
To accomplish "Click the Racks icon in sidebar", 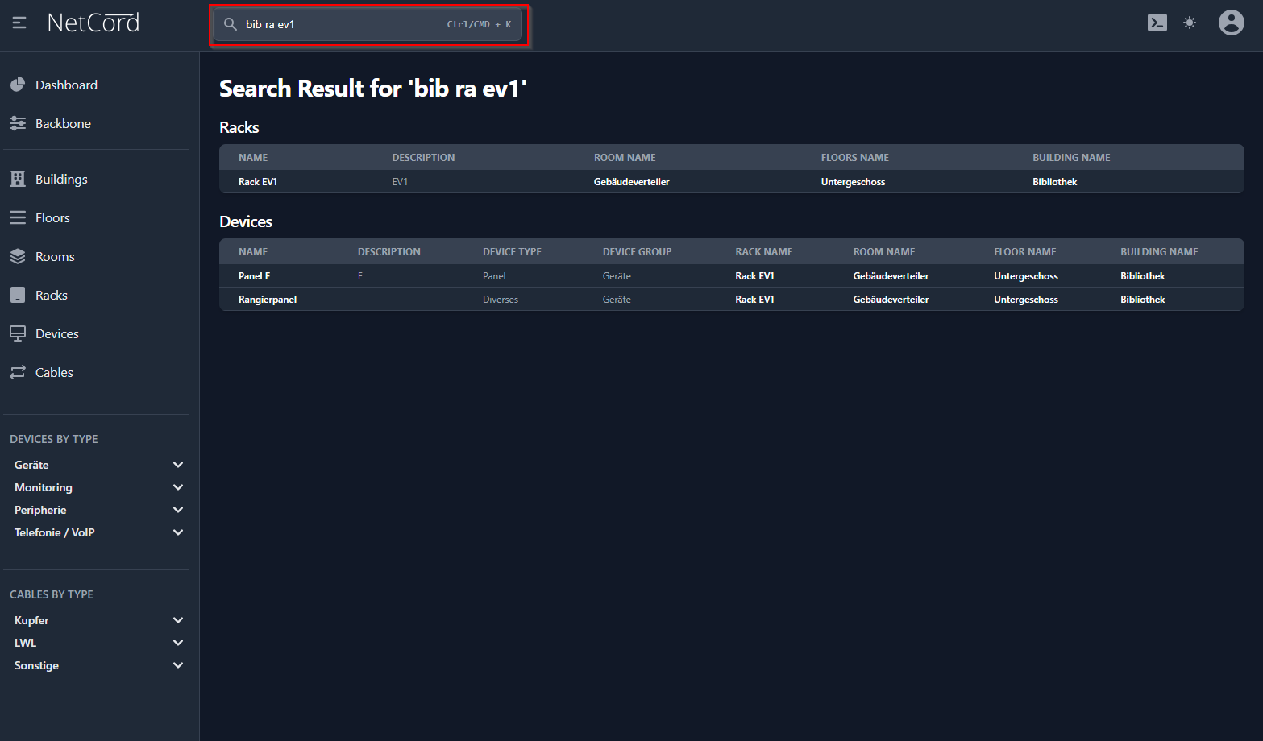I will 18,296.
